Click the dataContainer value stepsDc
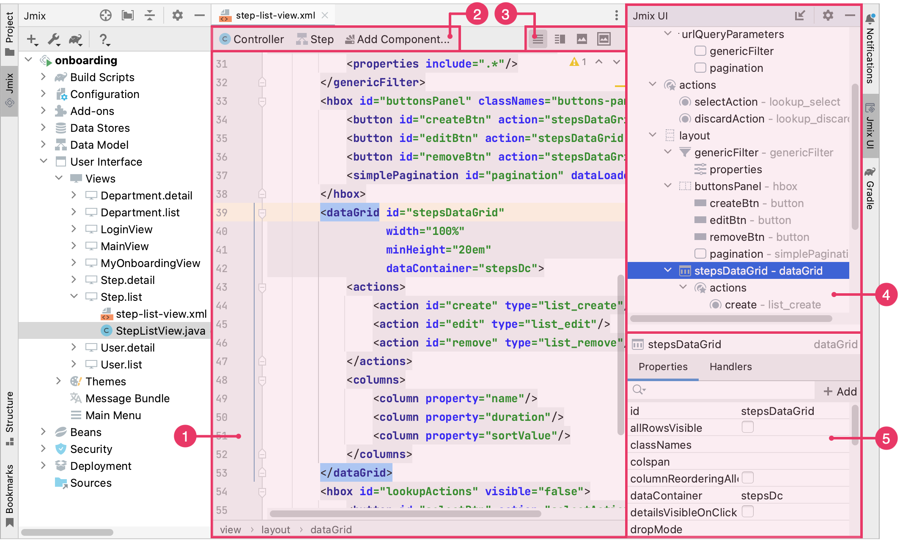Viewport: 900px width, 540px height. [762, 496]
